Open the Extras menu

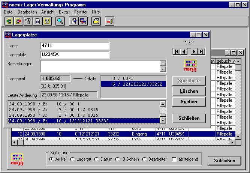[x=64, y=12]
